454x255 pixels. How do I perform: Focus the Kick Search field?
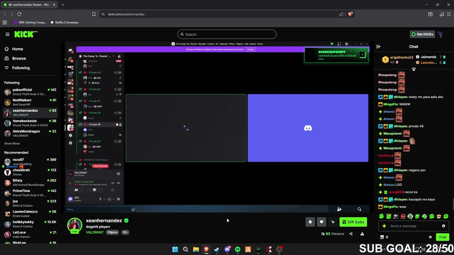point(227,34)
